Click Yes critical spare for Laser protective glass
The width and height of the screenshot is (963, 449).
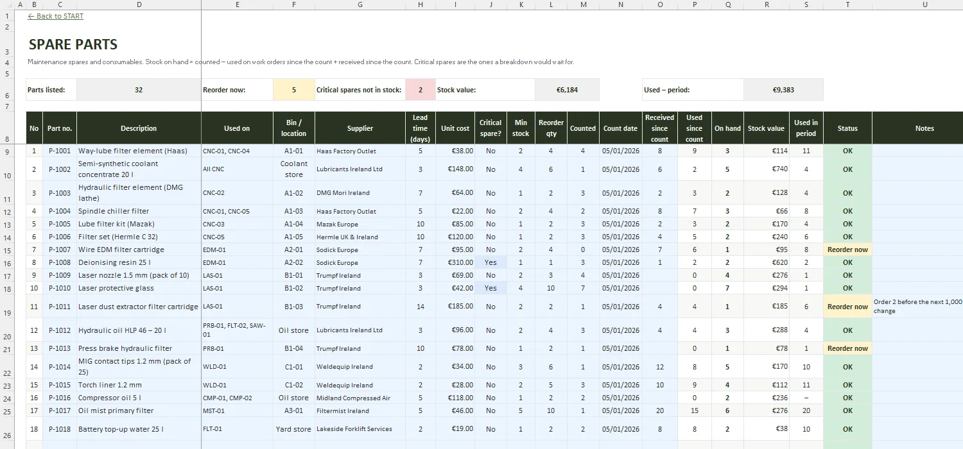click(490, 288)
